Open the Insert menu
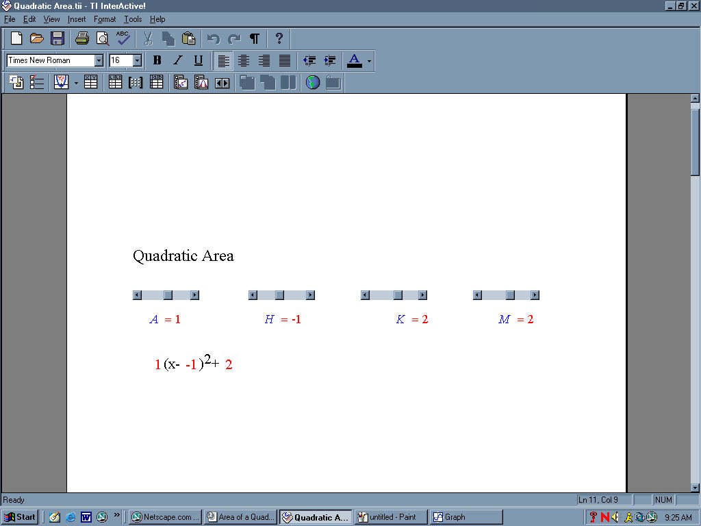 [x=77, y=19]
